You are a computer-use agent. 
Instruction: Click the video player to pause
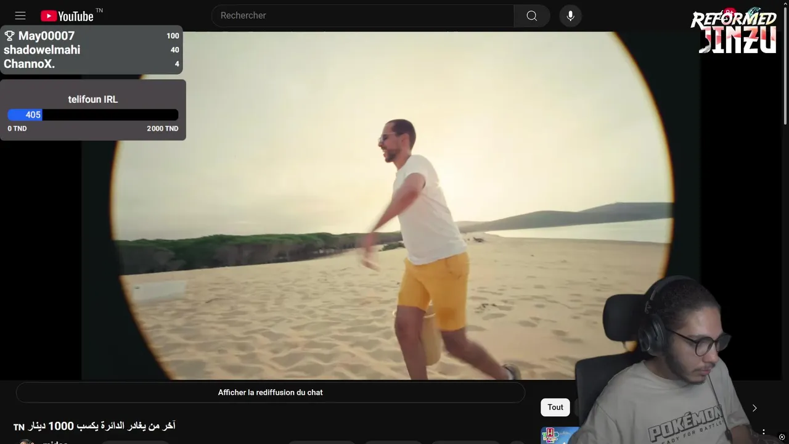(x=391, y=205)
